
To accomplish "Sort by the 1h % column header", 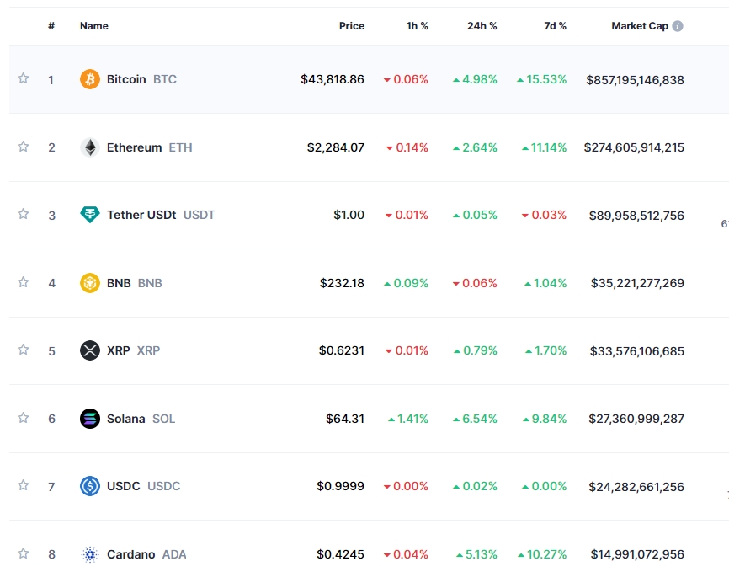I will (x=417, y=26).
